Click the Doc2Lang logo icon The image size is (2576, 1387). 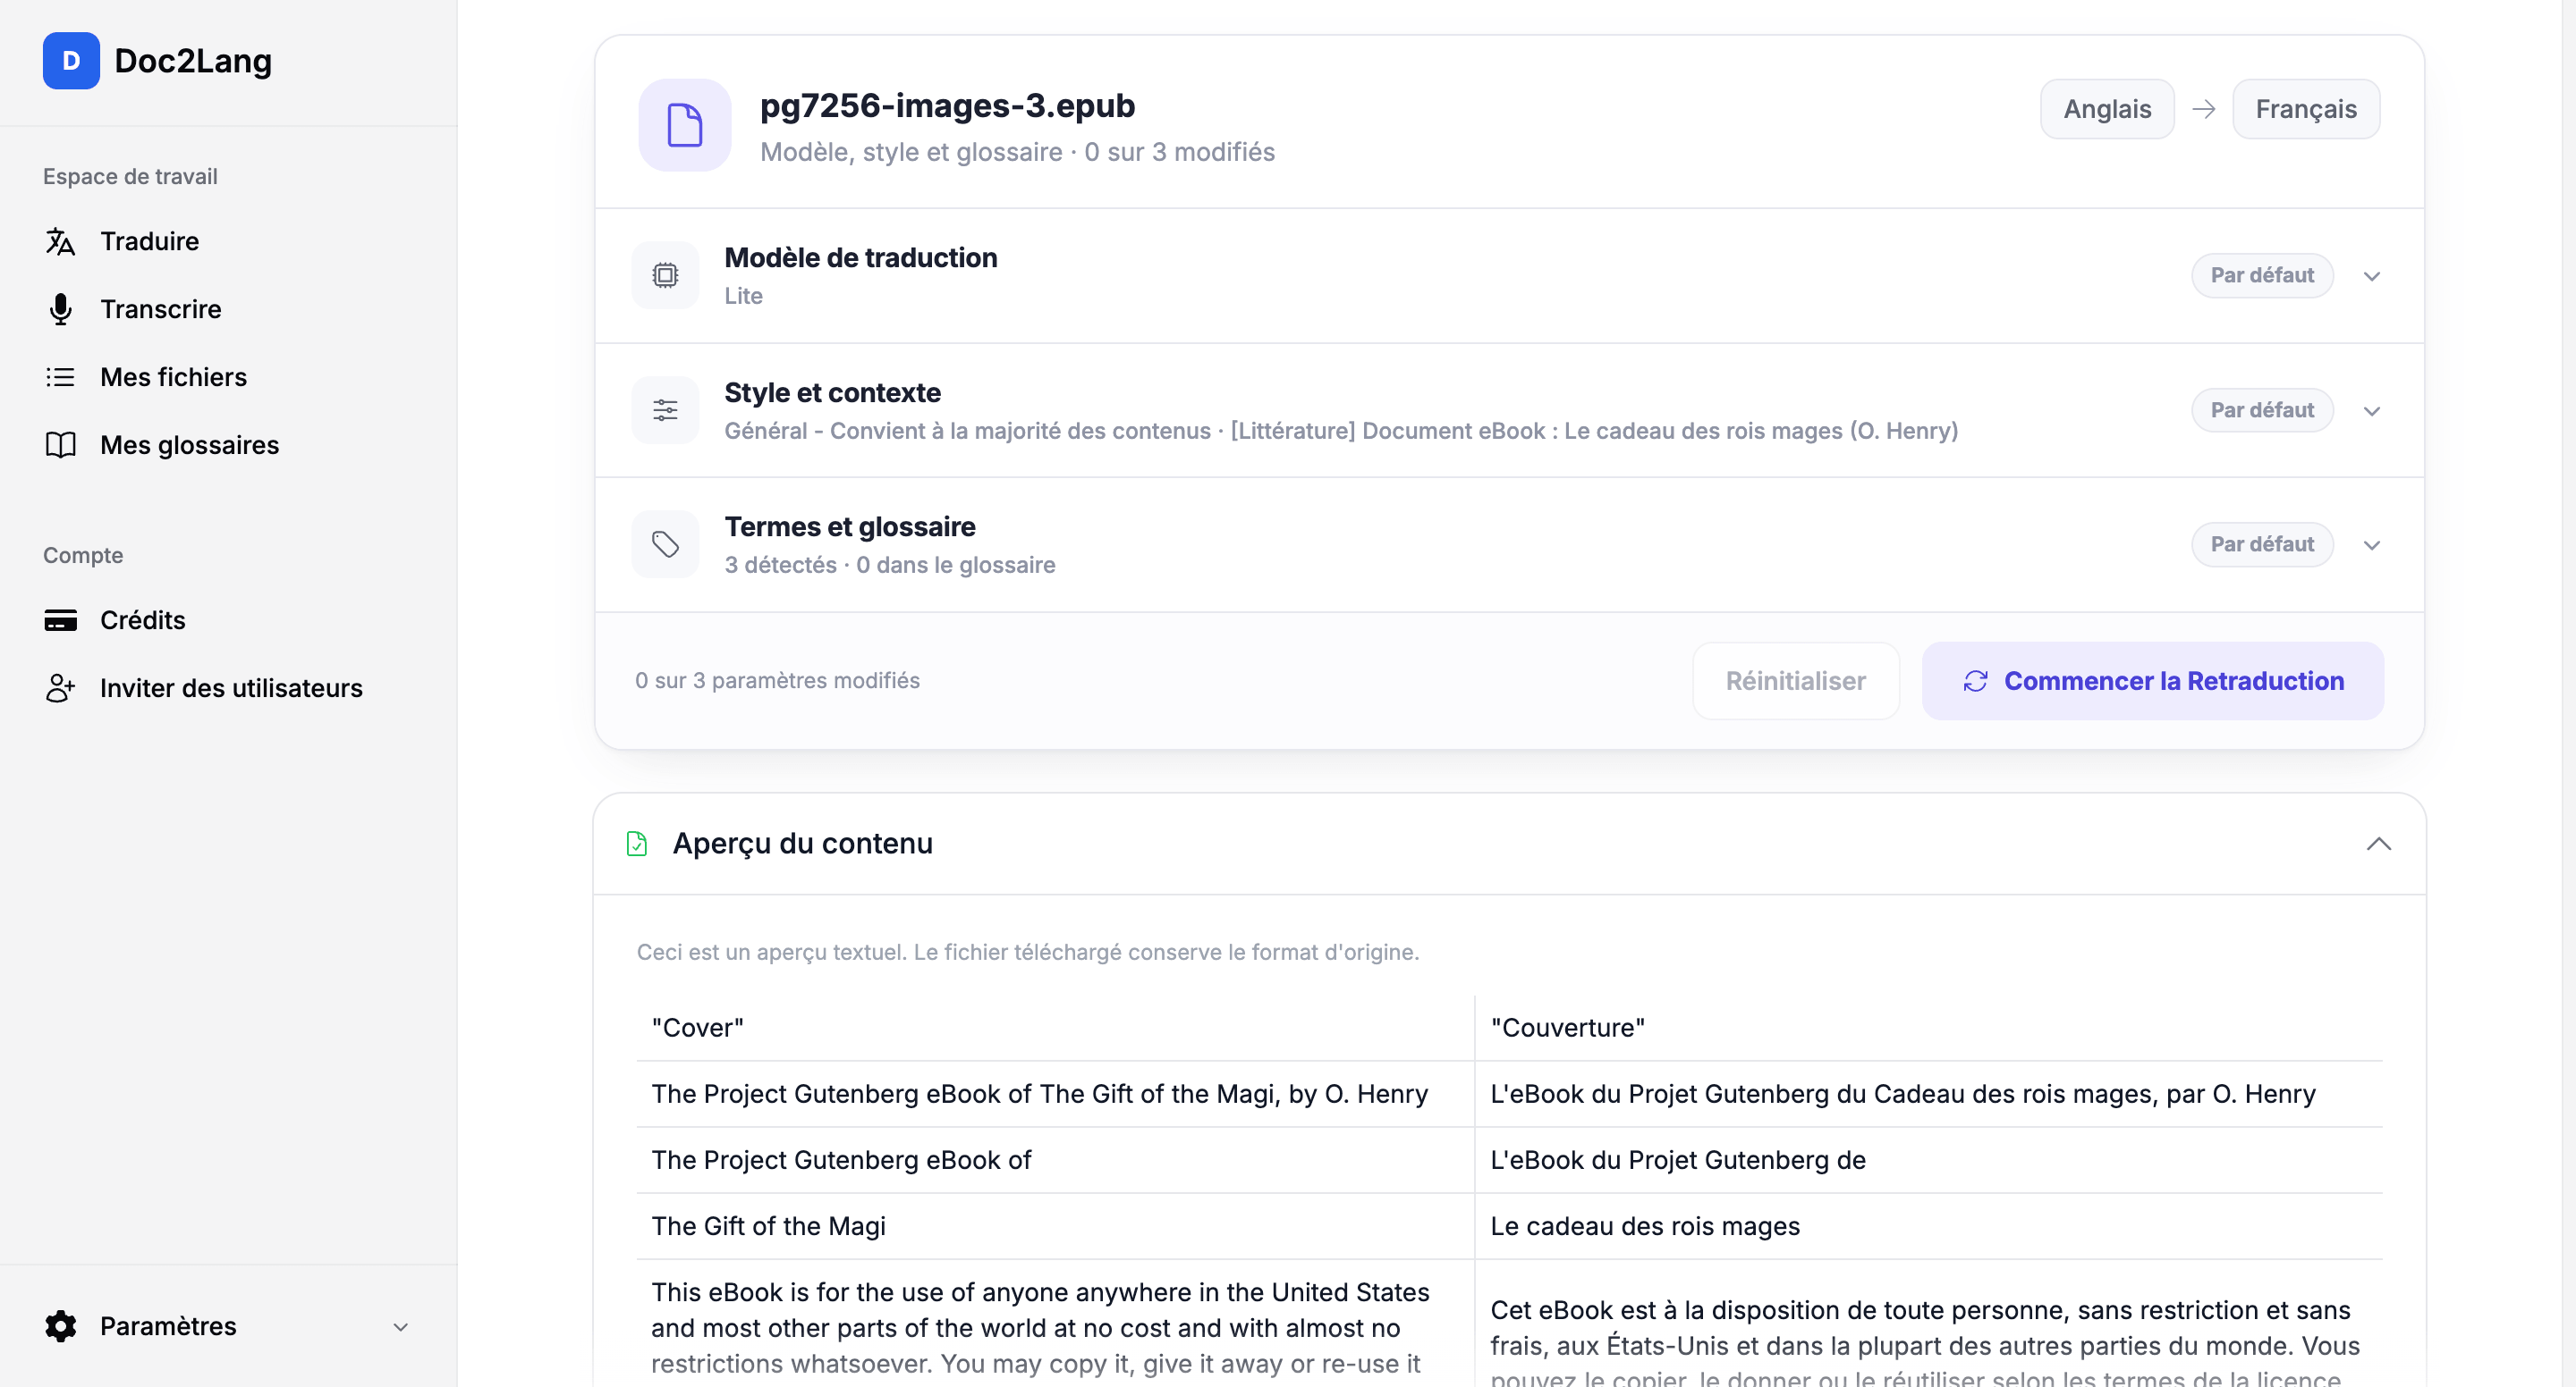click(71, 61)
